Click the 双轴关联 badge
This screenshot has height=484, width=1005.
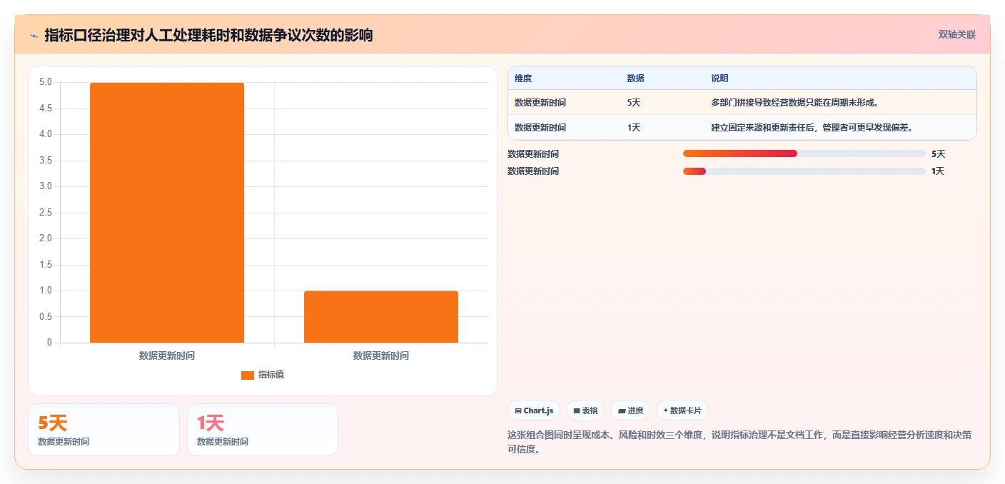pos(956,34)
